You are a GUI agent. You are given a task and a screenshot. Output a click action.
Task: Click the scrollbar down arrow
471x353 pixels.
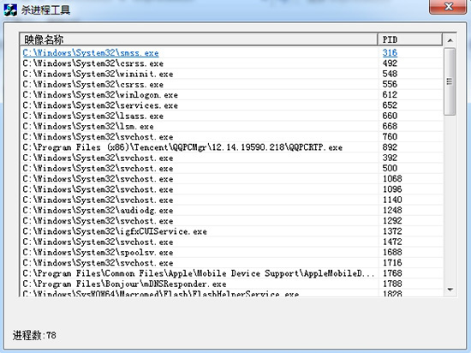[450, 290]
